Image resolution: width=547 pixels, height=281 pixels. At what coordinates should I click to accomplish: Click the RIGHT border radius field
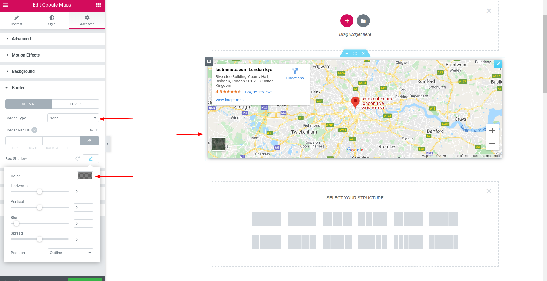coord(33,141)
